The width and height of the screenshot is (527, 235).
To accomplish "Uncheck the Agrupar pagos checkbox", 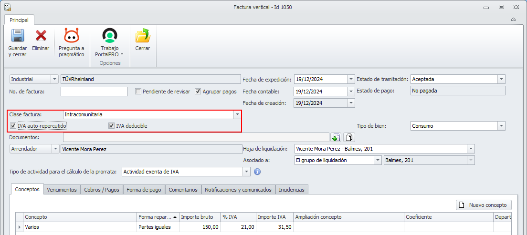I will click(x=198, y=92).
